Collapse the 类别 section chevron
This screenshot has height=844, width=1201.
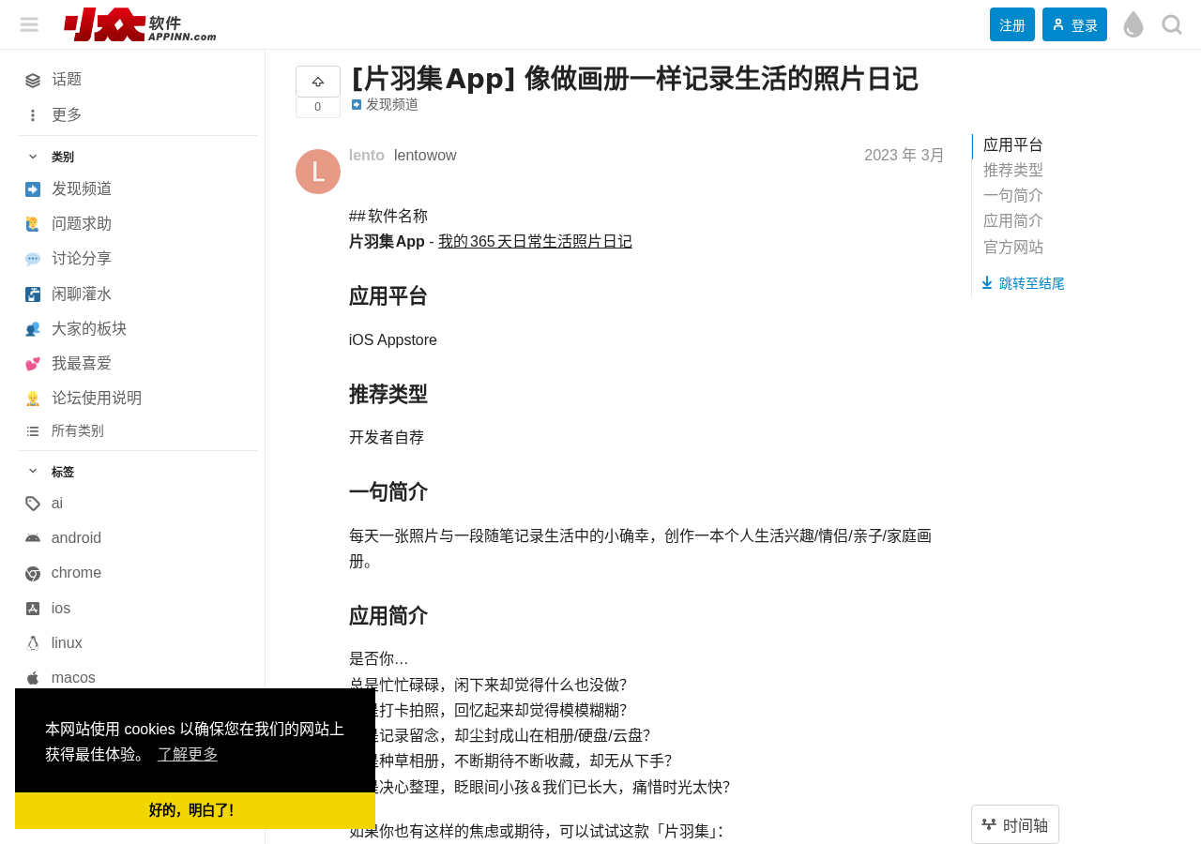pyautogui.click(x=33, y=157)
